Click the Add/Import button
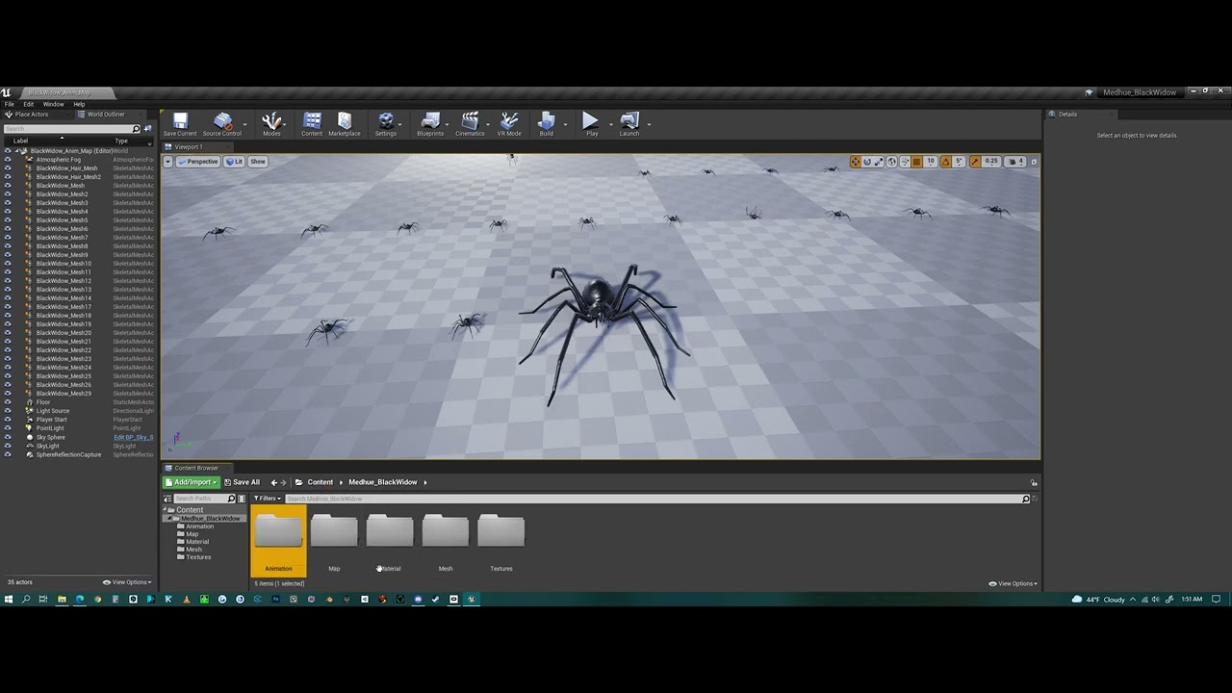 pos(192,482)
